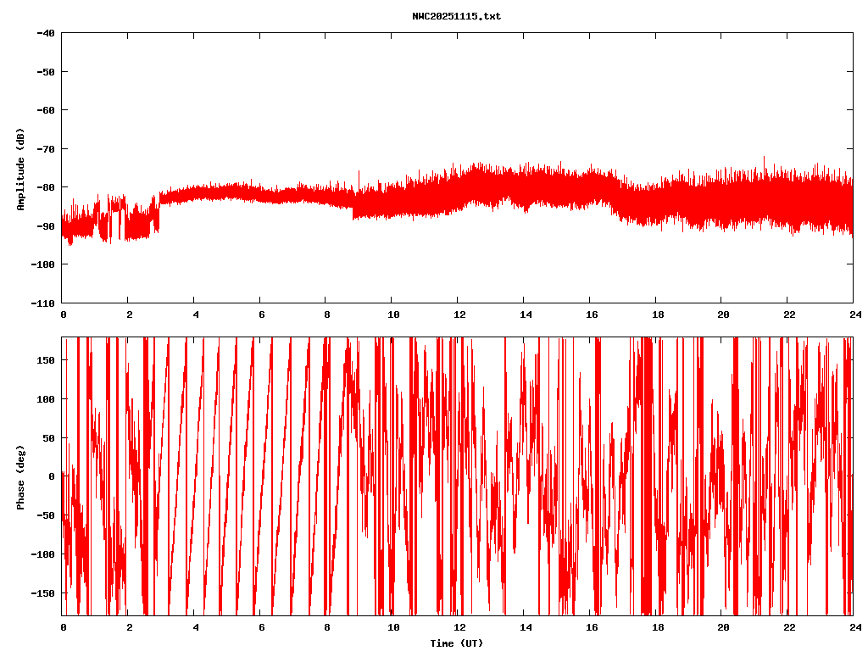Click the 150 tick on phase axis
The image size is (868, 651).
45,360
